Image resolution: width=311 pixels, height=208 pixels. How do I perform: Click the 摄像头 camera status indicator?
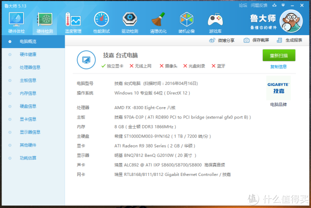pyautogui.click(x=168, y=66)
